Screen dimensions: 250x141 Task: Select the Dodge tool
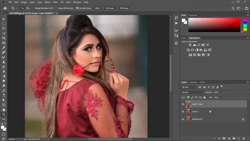coord(4,86)
